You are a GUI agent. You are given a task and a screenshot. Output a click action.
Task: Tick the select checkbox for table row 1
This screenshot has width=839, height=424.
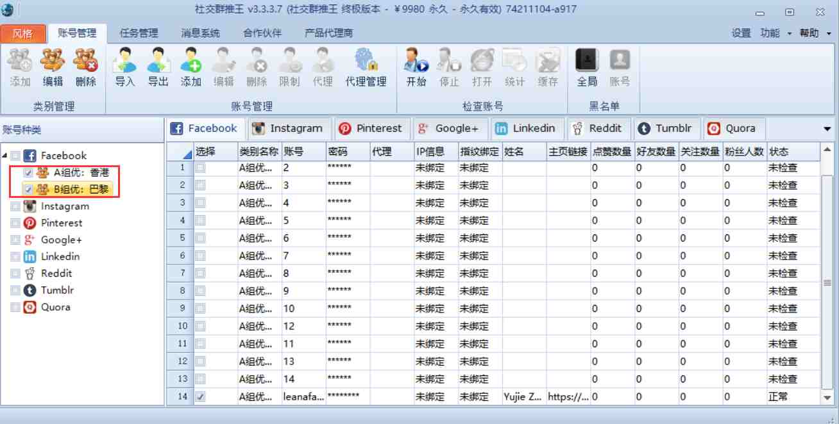[x=201, y=168]
